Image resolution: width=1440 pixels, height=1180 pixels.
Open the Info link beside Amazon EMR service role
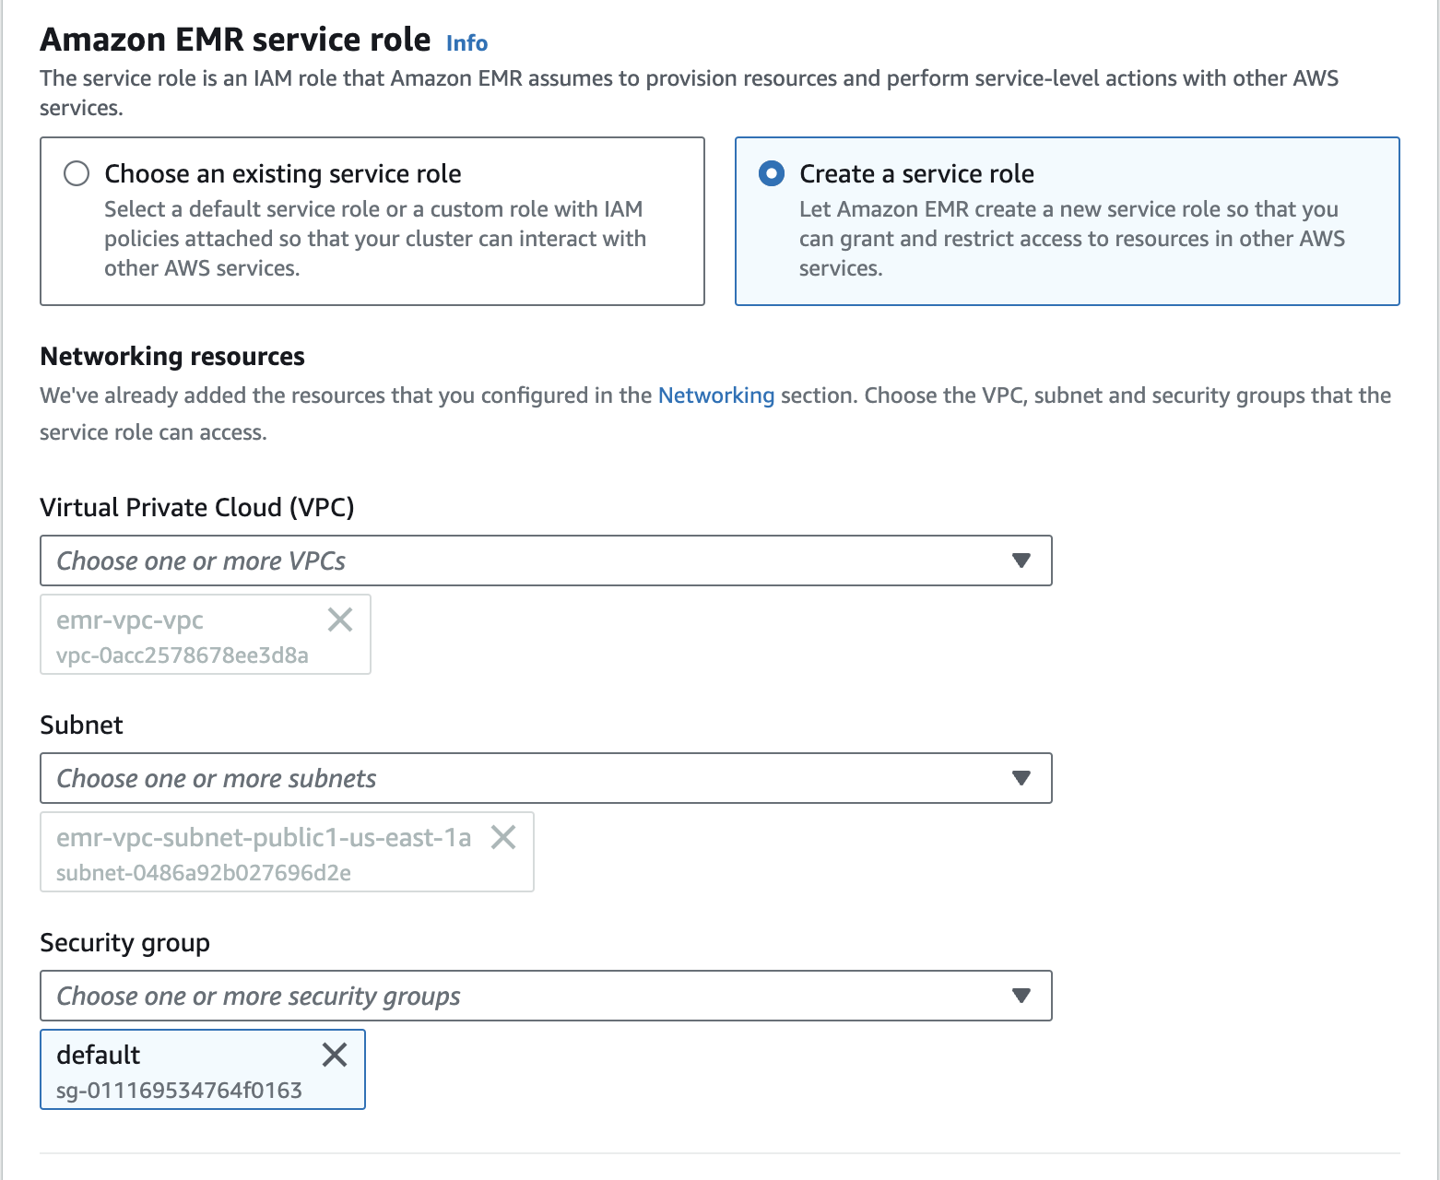click(466, 43)
